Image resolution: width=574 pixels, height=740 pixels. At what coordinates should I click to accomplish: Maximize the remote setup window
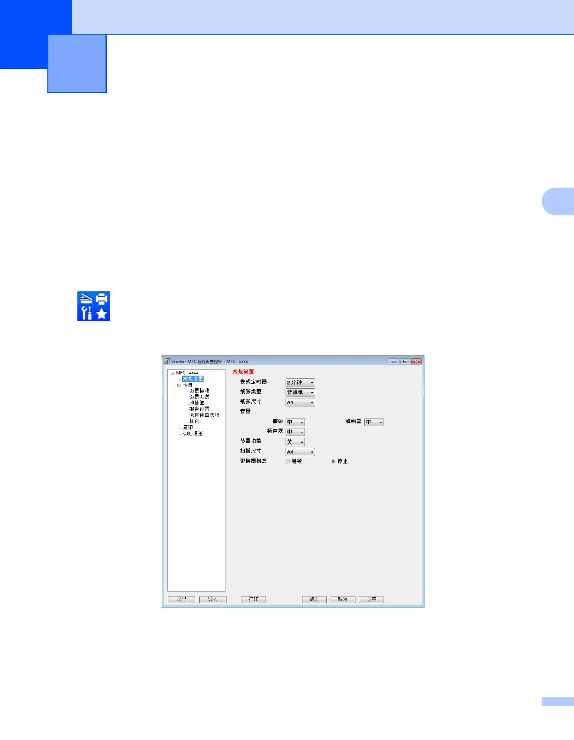[x=405, y=362]
